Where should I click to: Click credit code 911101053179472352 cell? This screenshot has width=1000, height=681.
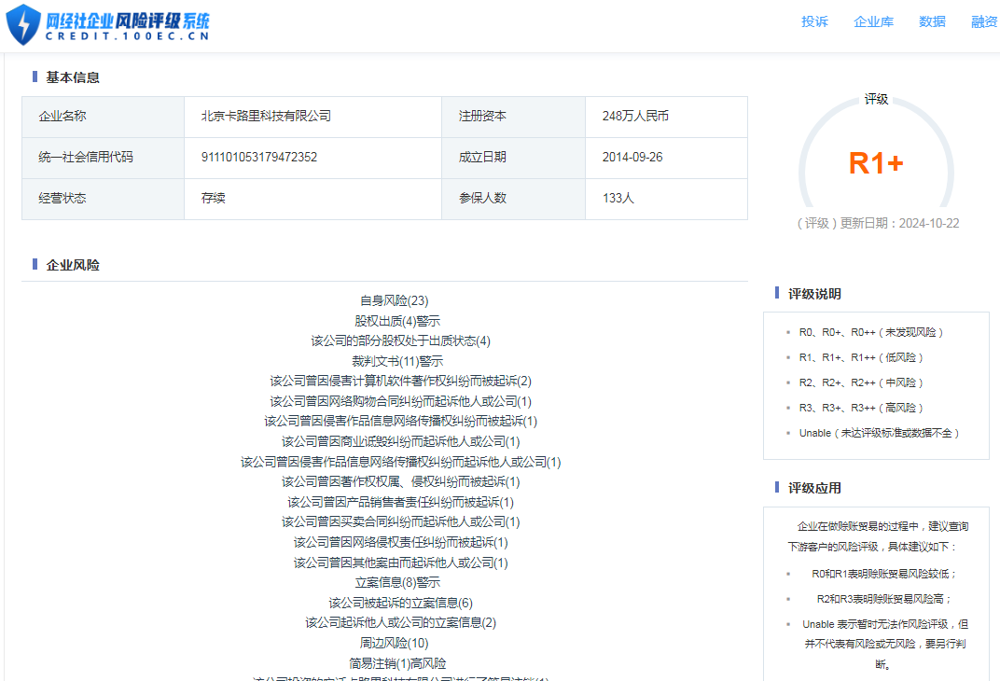point(259,157)
